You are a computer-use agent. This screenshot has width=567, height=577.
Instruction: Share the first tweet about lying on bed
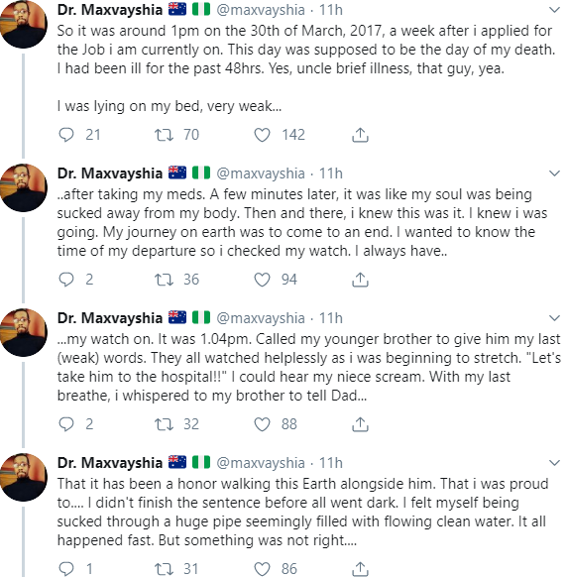point(360,135)
